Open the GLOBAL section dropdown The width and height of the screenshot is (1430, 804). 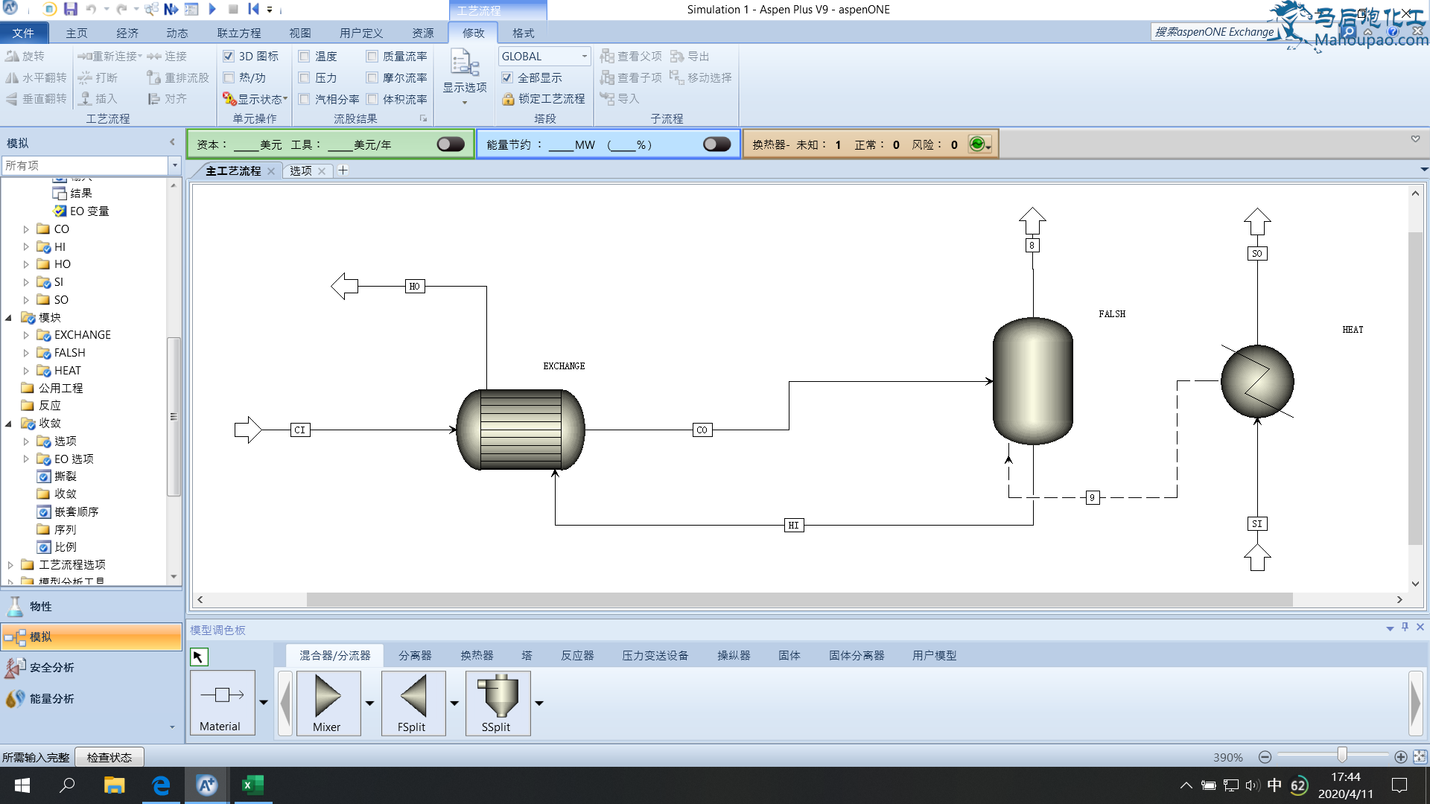click(584, 57)
